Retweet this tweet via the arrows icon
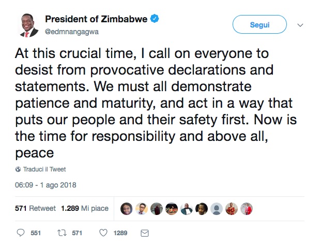This screenshot has height=244, width=322. click(x=62, y=233)
